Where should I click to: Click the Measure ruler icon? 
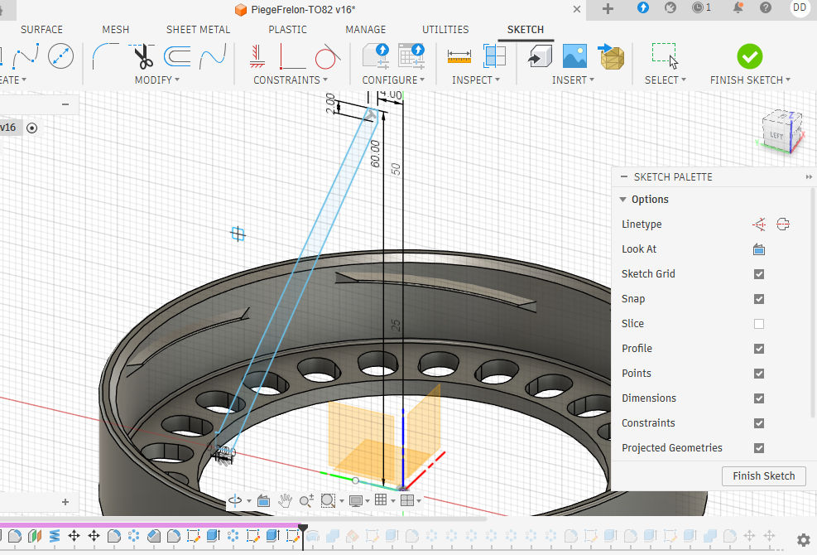[x=459, y=56]
